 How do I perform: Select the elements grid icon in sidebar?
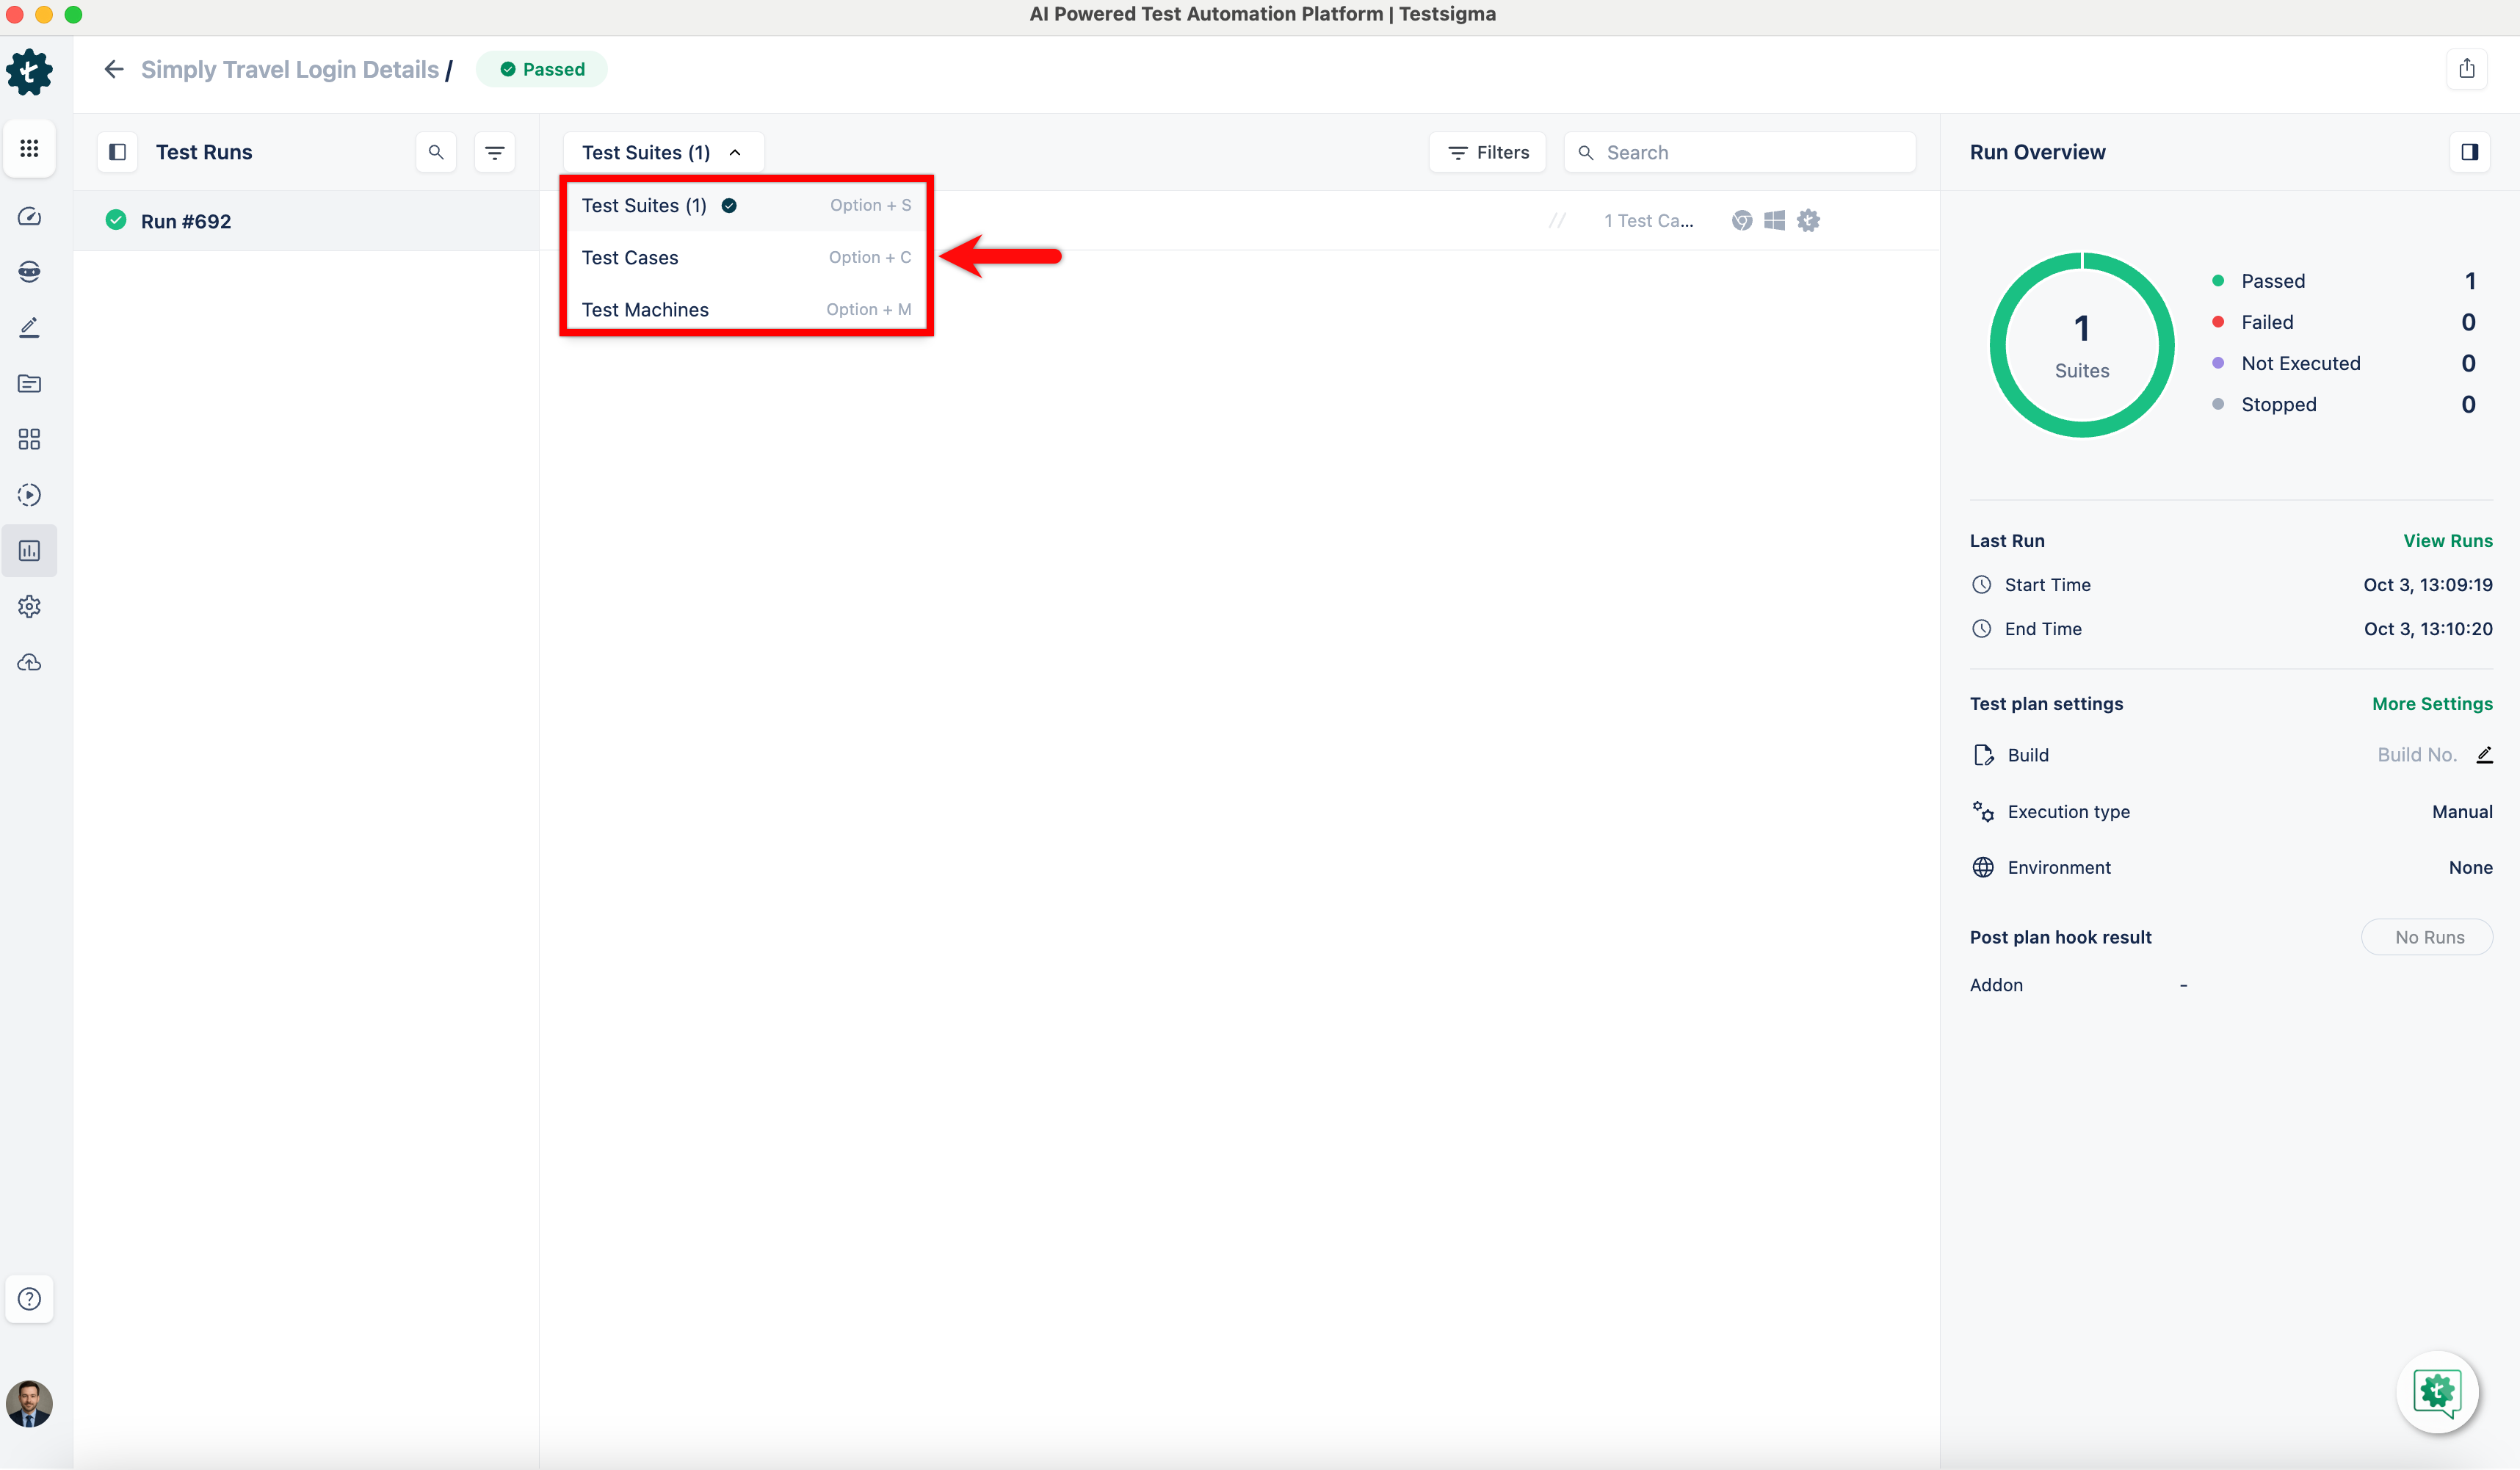(29, 438)
